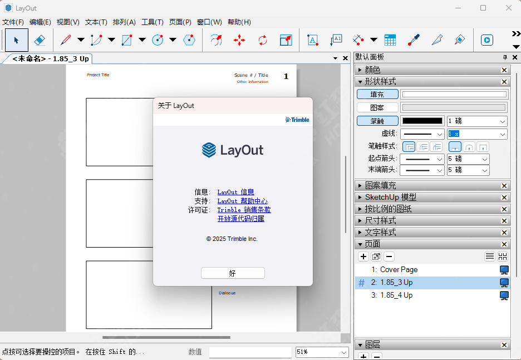Open the 文件(F) menu
521x360 pixels.
pyautogui.click(x=13, y=22)
